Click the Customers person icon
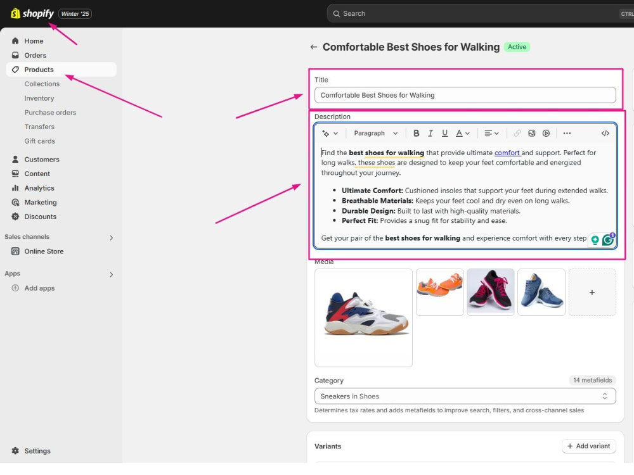Screen dimensions: 634x475 [15, 159]
